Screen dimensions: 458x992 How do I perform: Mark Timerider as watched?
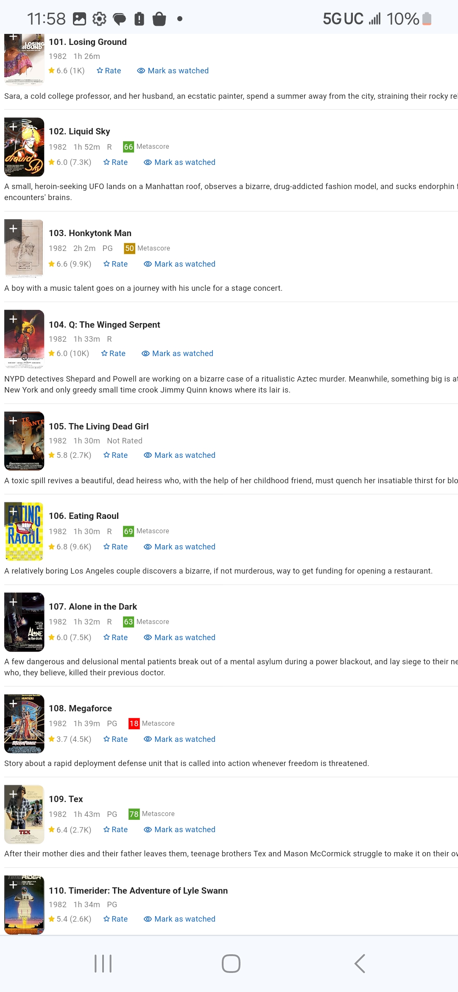(x=179, y=919)
